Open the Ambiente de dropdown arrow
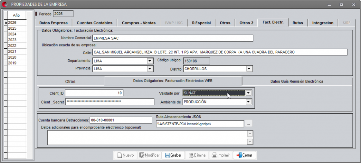Screen dimensions: 361x163 pyautogui.click(x=248, y=102)
